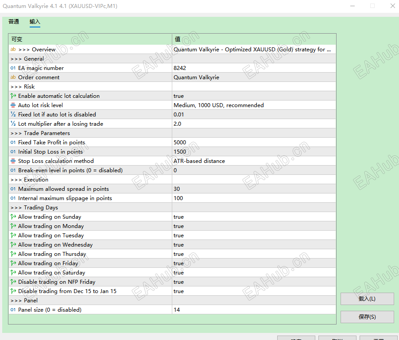Click the 载入(L) load button
Screen dimensions: 399x340
[x=367, y=299]
